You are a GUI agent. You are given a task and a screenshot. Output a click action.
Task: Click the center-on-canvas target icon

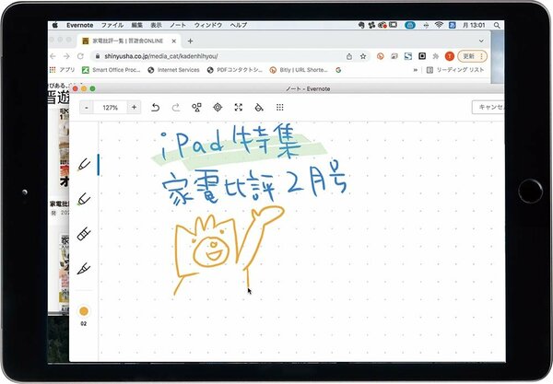click(218, 108)
